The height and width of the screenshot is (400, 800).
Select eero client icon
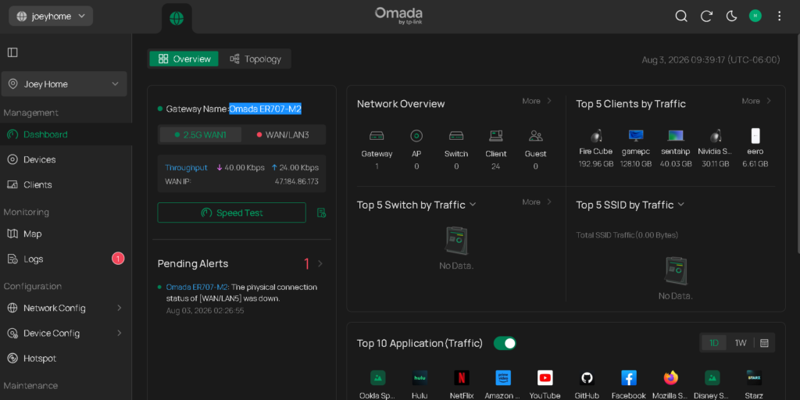[755, 136]
